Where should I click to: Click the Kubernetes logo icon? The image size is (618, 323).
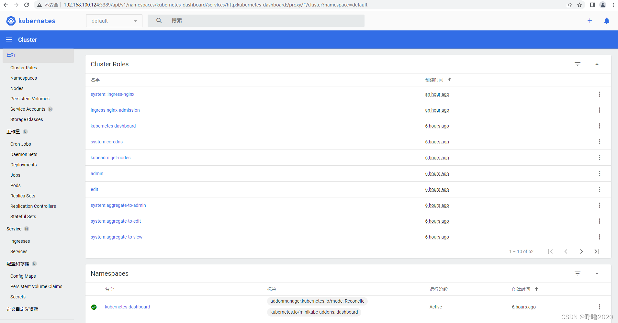coord(11,21)
